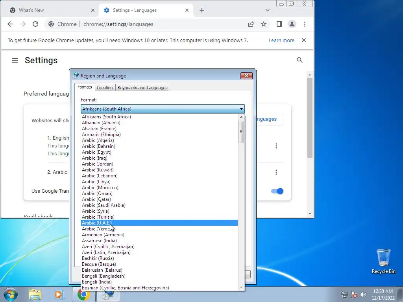Open the tab search chevron
403x302 pixels.
click(x=268, y=10)
